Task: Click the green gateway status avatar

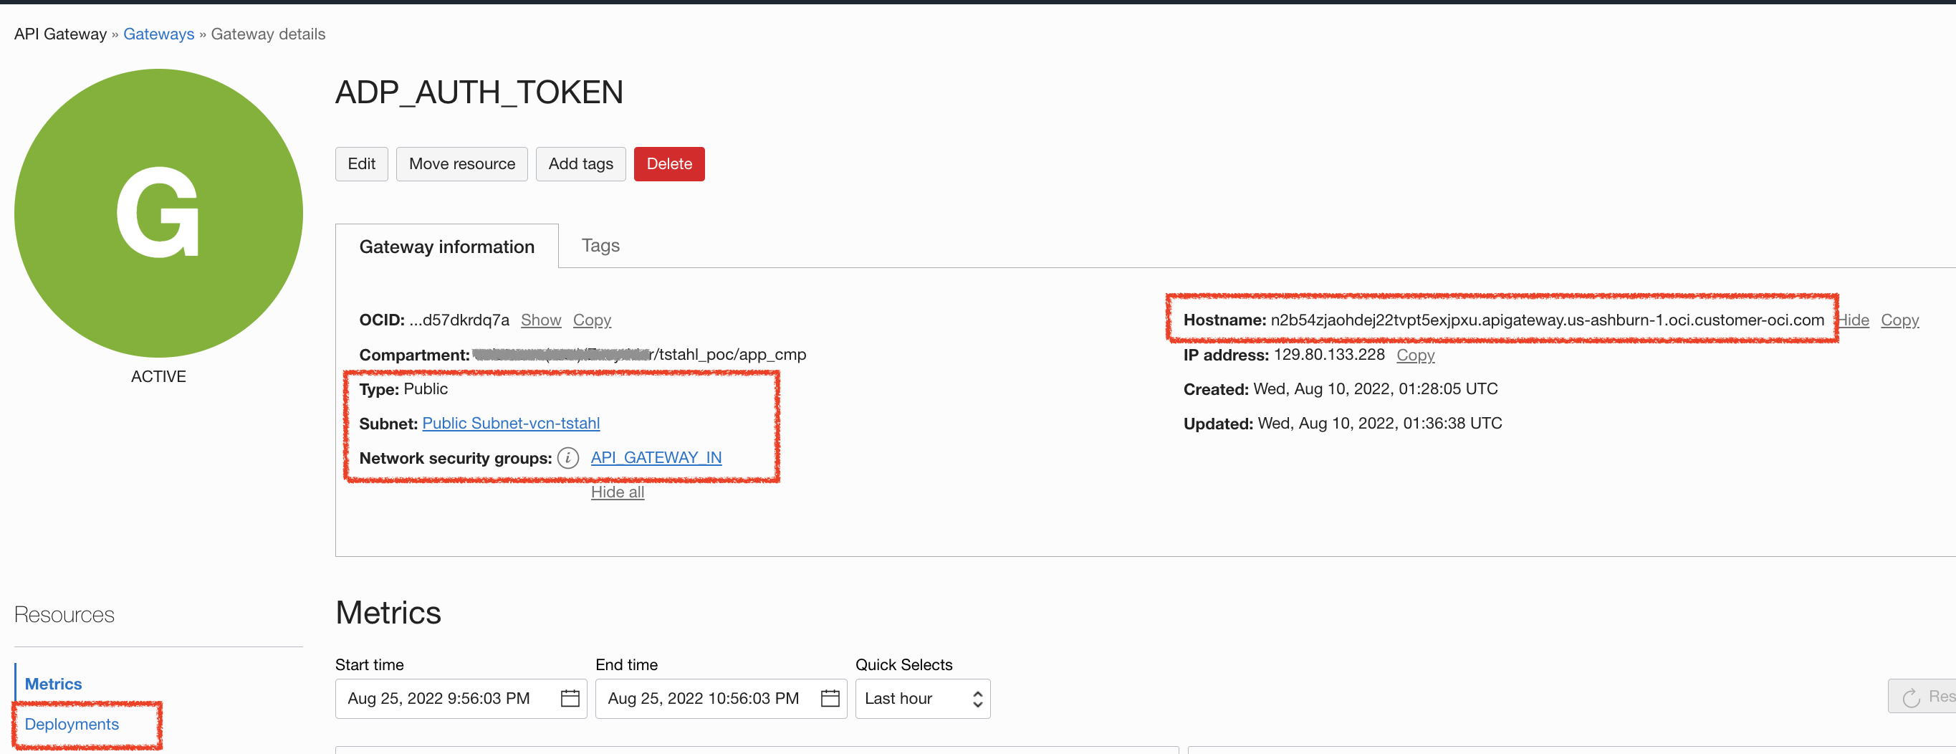Action: tap(158, 213)
